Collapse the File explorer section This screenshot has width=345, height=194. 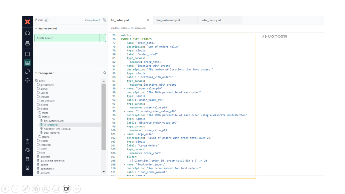[x=36, y=73]
